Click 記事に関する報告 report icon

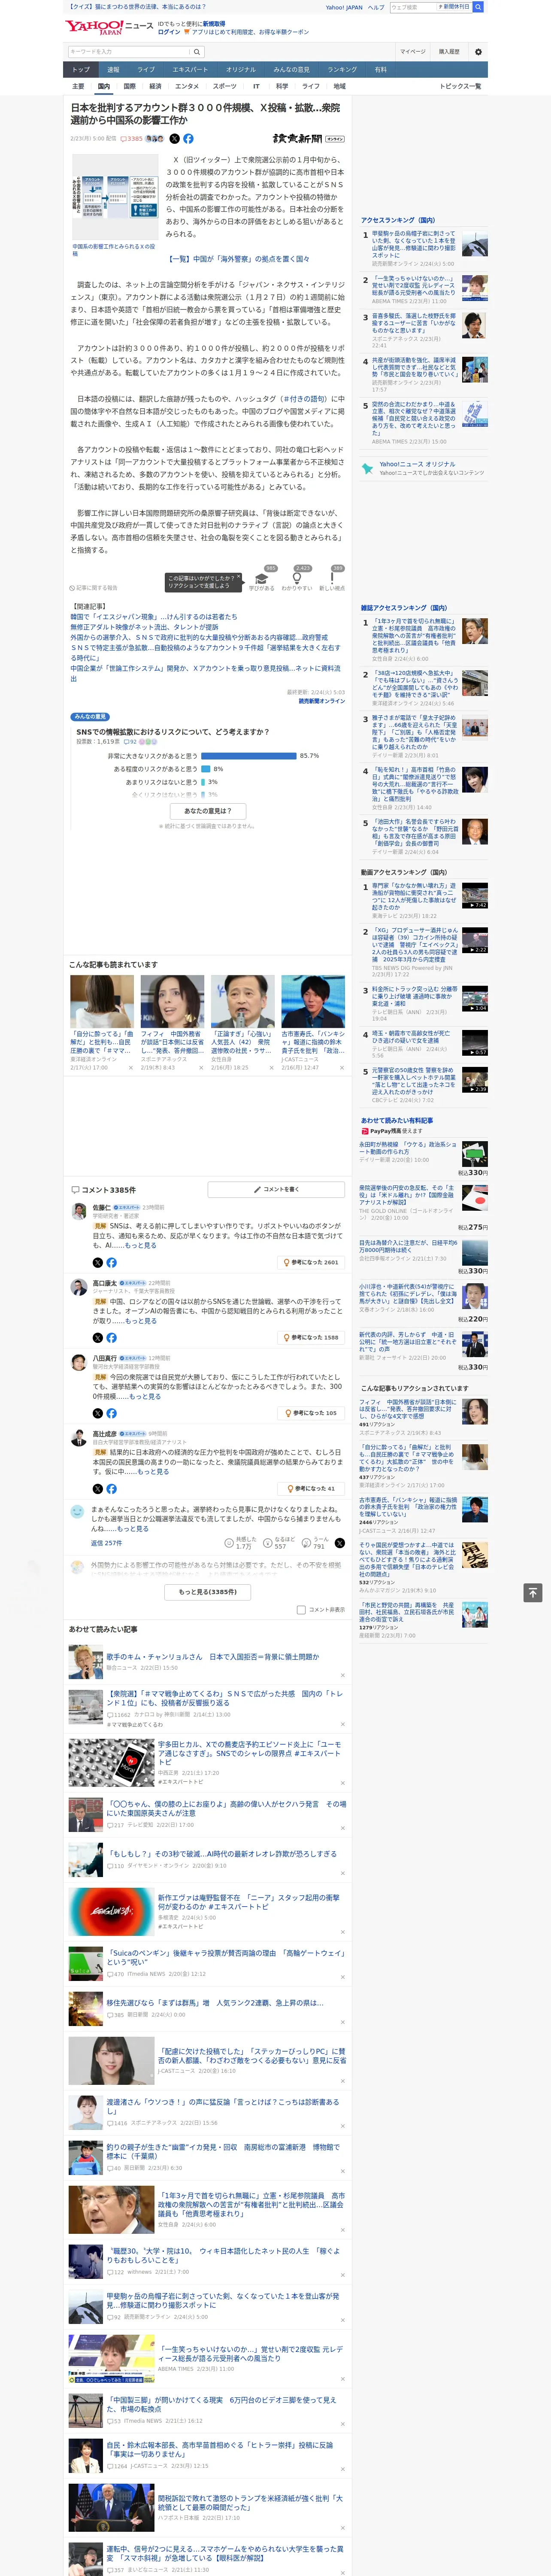(x=93, y=588)
